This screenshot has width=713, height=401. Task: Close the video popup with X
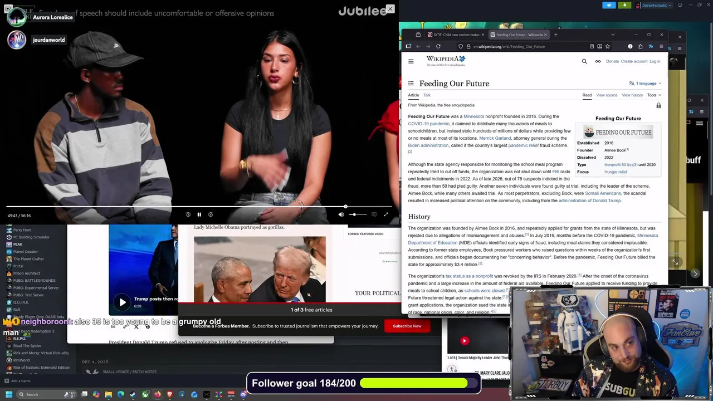pyautogui.click(x=390, y=9)
